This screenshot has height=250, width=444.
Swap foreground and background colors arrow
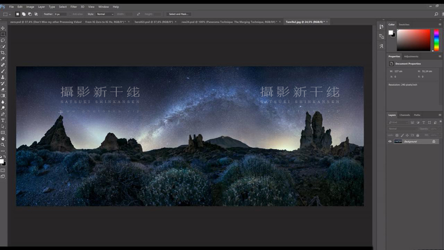point(4,157)
